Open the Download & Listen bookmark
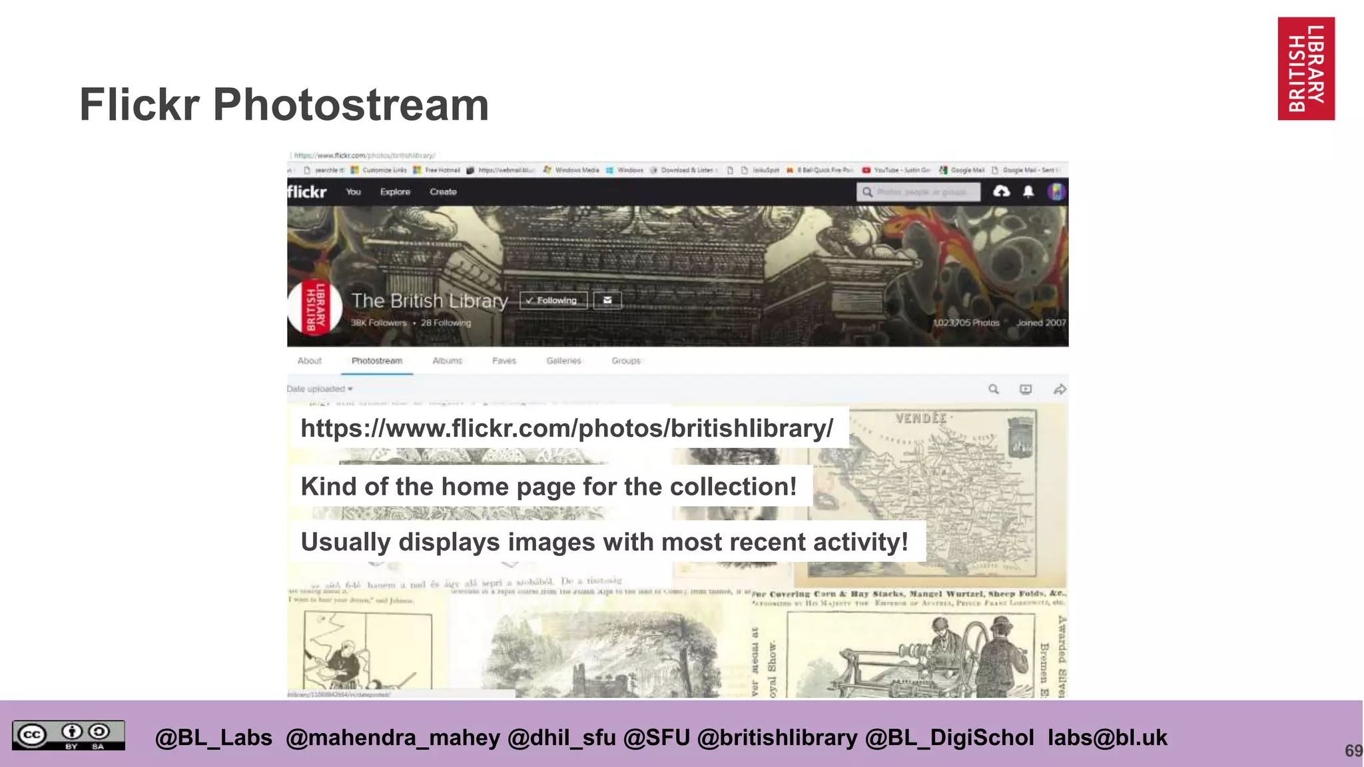1364x767 pixels. click(x=684, y=170)
